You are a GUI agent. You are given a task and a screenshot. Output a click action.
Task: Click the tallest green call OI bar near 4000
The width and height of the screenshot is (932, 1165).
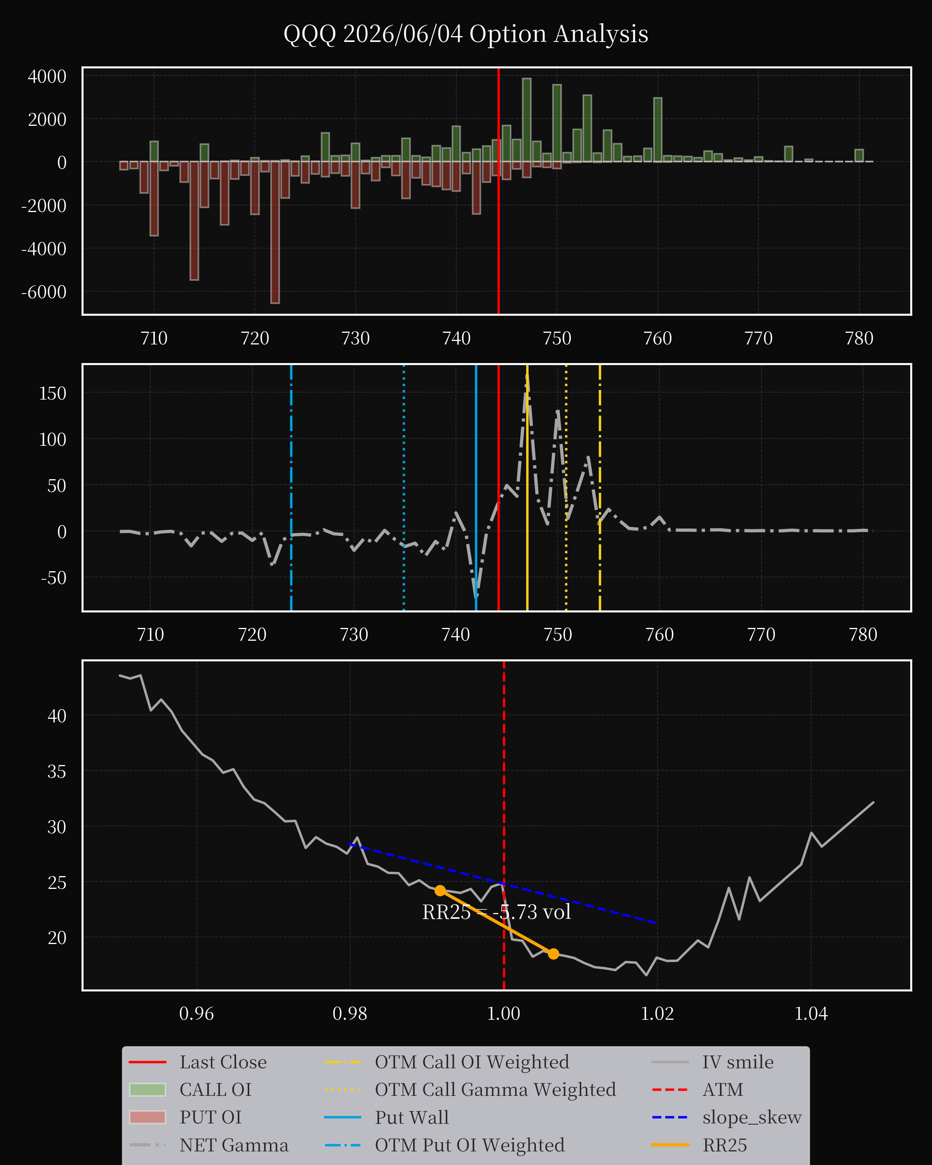(527, 120)
